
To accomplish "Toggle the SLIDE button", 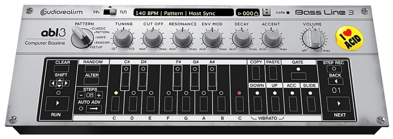I will coord(310,104).
